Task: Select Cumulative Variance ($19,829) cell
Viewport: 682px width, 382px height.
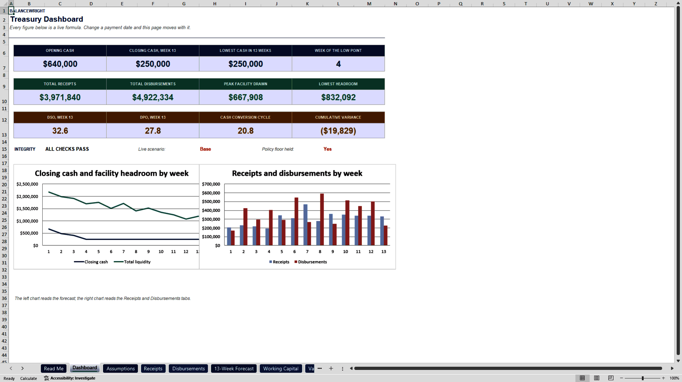Action: click(338, 131)
